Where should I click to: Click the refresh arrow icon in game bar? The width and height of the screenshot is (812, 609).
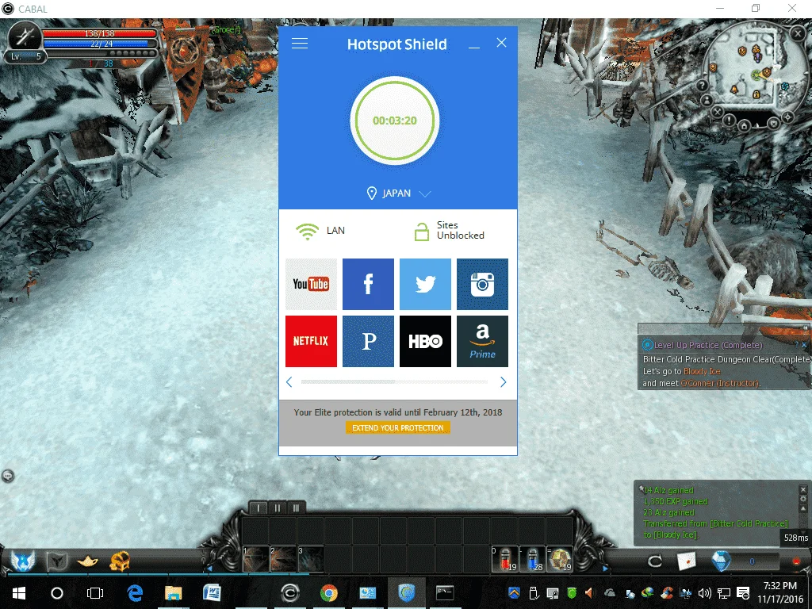tap(655, 561)
